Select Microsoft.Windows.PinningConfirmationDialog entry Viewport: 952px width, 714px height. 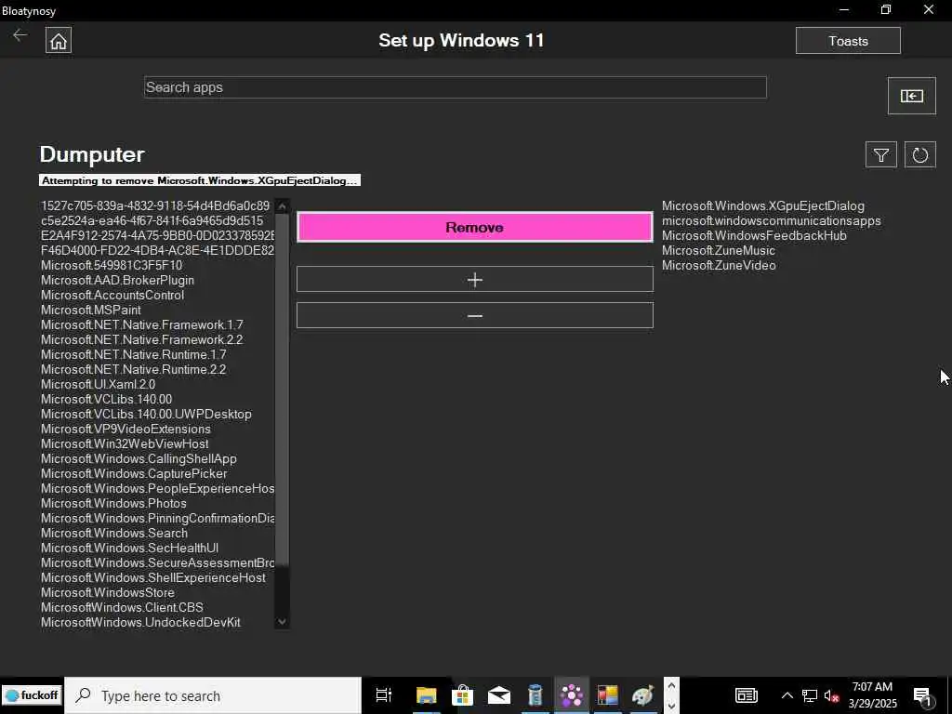(158, 519)
